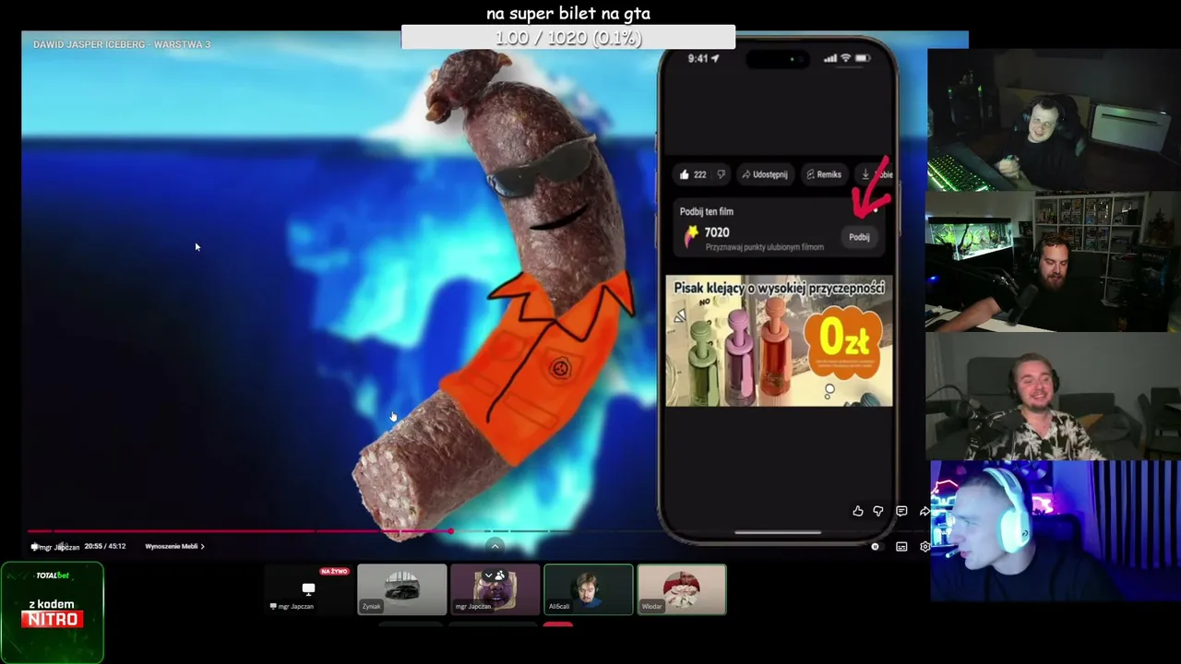This screenshot has width=1181, height=664.
Task: Click the thumbs-up icon in the player overlay
Action: pyautogui.click(x=858, y=511)
